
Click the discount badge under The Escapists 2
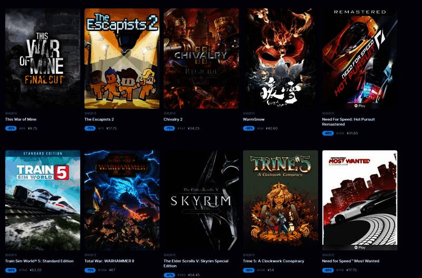tap(90, 128)
